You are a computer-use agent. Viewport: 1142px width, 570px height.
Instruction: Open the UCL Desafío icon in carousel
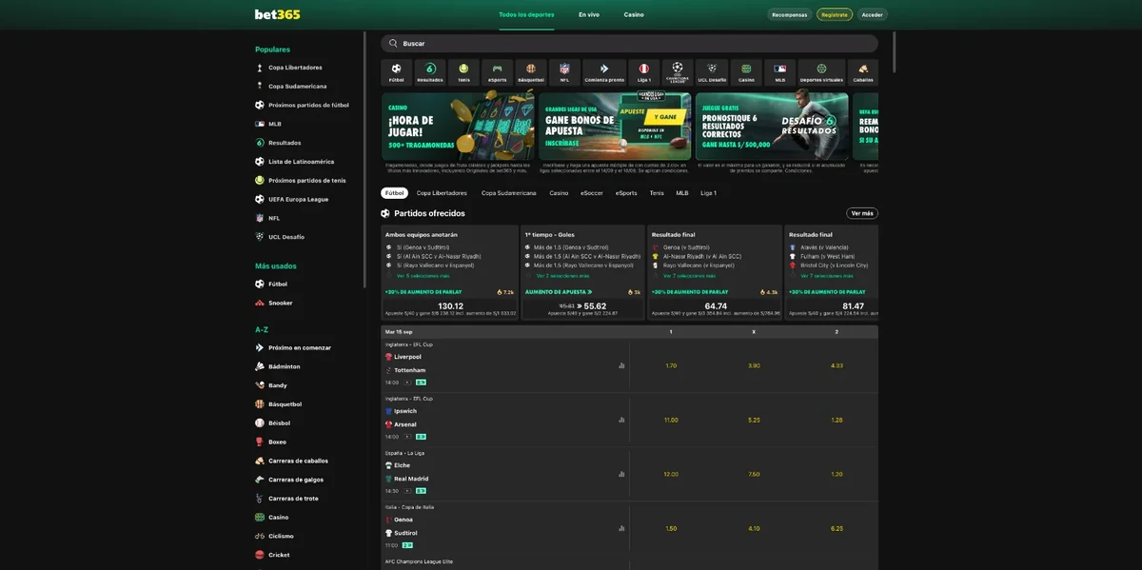(x=712, y=72)
